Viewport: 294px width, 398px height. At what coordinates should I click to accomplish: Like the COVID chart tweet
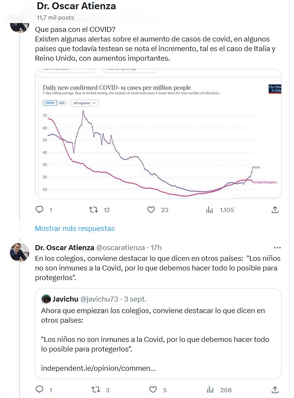151,210
